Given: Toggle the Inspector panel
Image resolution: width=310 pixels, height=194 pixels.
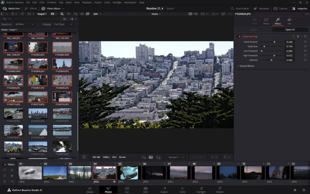Looking at the screenshot, I should click(x=299, y=8).
